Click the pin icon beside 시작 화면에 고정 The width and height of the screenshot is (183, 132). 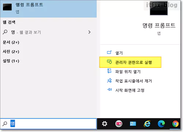point(109,90)
